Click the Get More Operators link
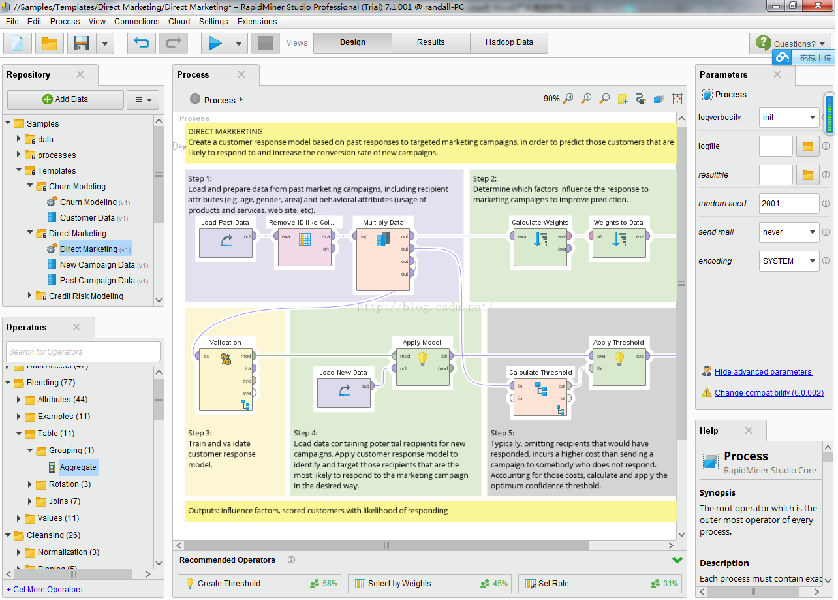 point(44,589)
